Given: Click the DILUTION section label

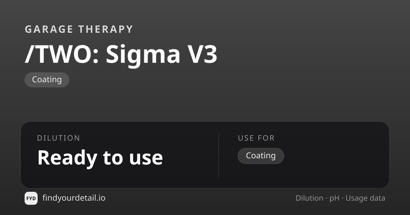Looking at the screenshot, I should tap(59, 138).
